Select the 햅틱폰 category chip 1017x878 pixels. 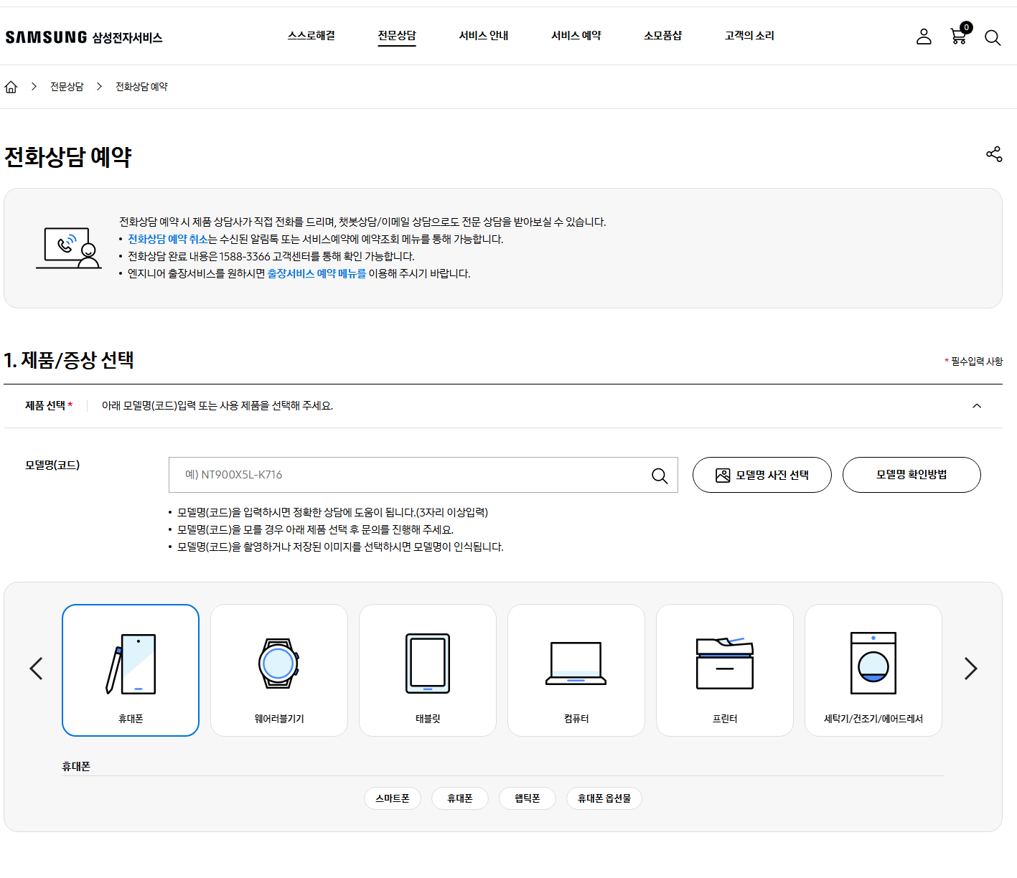[527, 798]
